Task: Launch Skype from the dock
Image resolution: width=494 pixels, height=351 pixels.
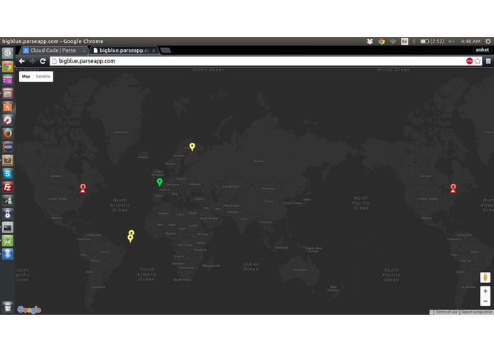Action: 8,174
